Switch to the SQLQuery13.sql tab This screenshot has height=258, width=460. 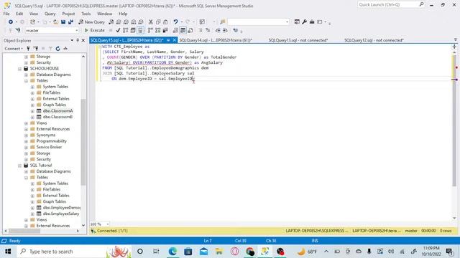coord(298,40)
